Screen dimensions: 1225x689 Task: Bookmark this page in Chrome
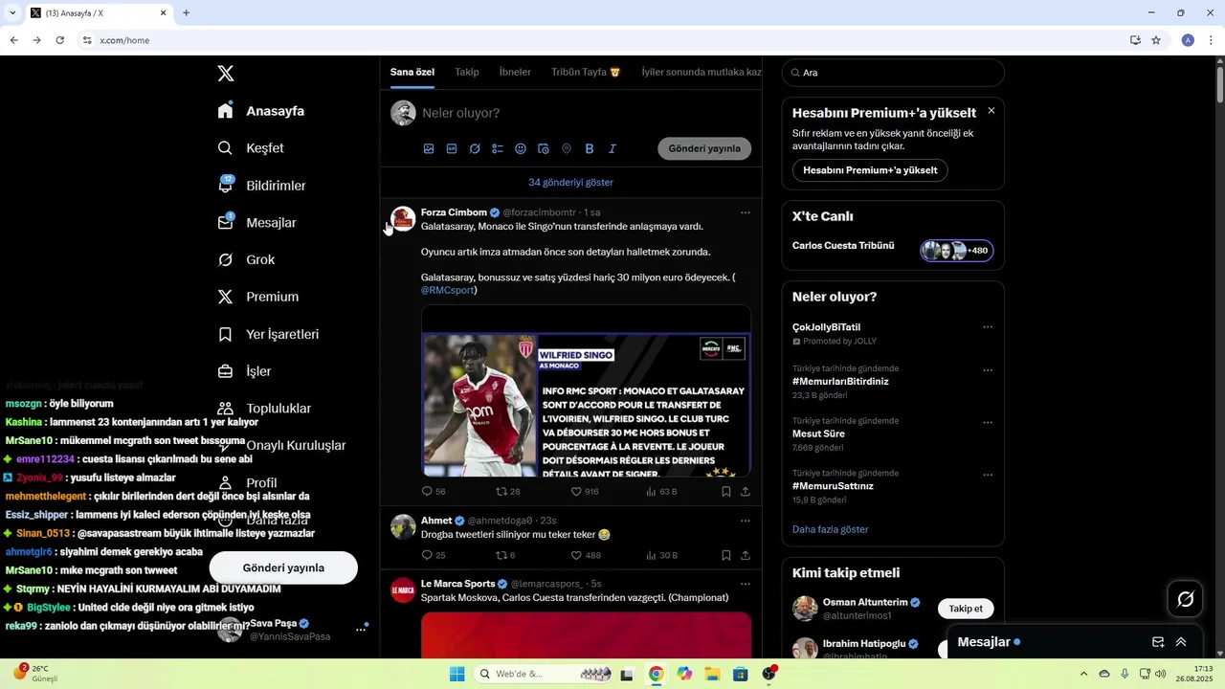(1156, 40)
